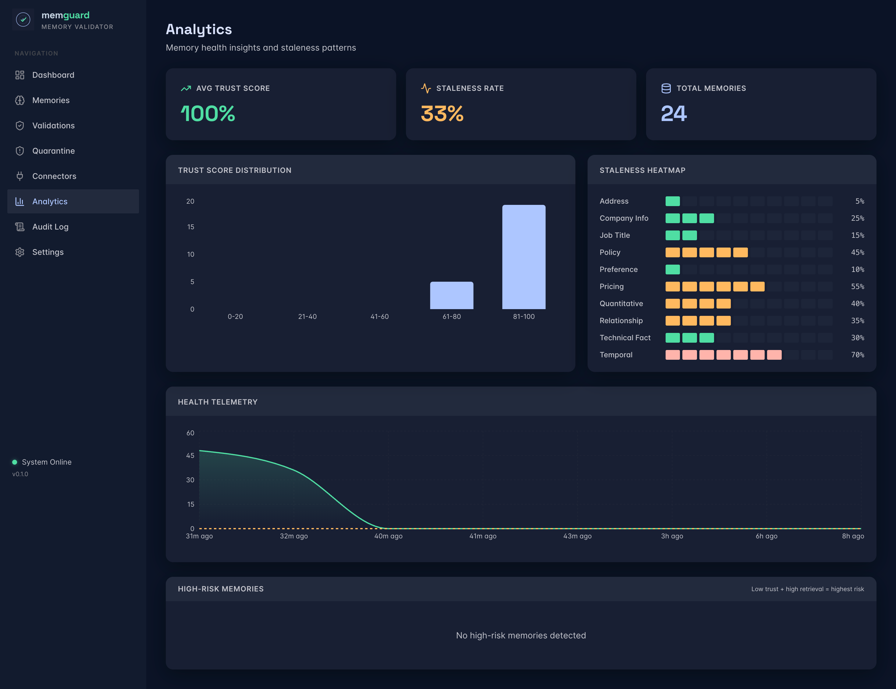Click first pink Temporal heatmap cell
The width and height of the screenshot is (896, 689).
pyautogui.click(x=672, y=355)
